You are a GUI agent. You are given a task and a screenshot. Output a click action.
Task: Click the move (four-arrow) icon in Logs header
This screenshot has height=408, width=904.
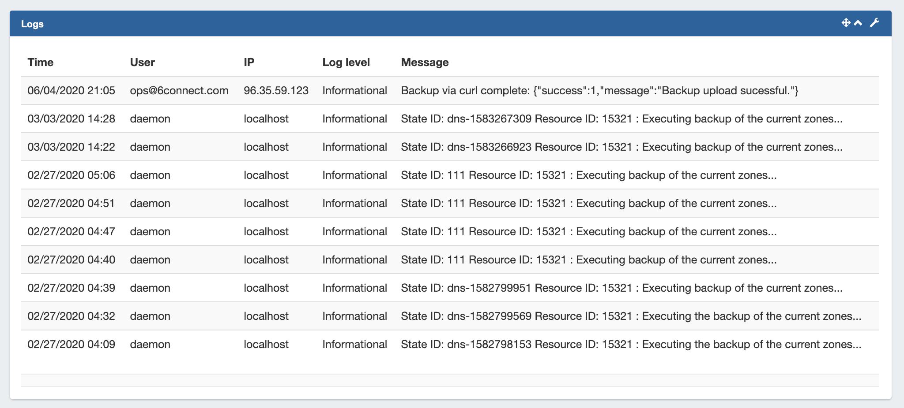846,23
